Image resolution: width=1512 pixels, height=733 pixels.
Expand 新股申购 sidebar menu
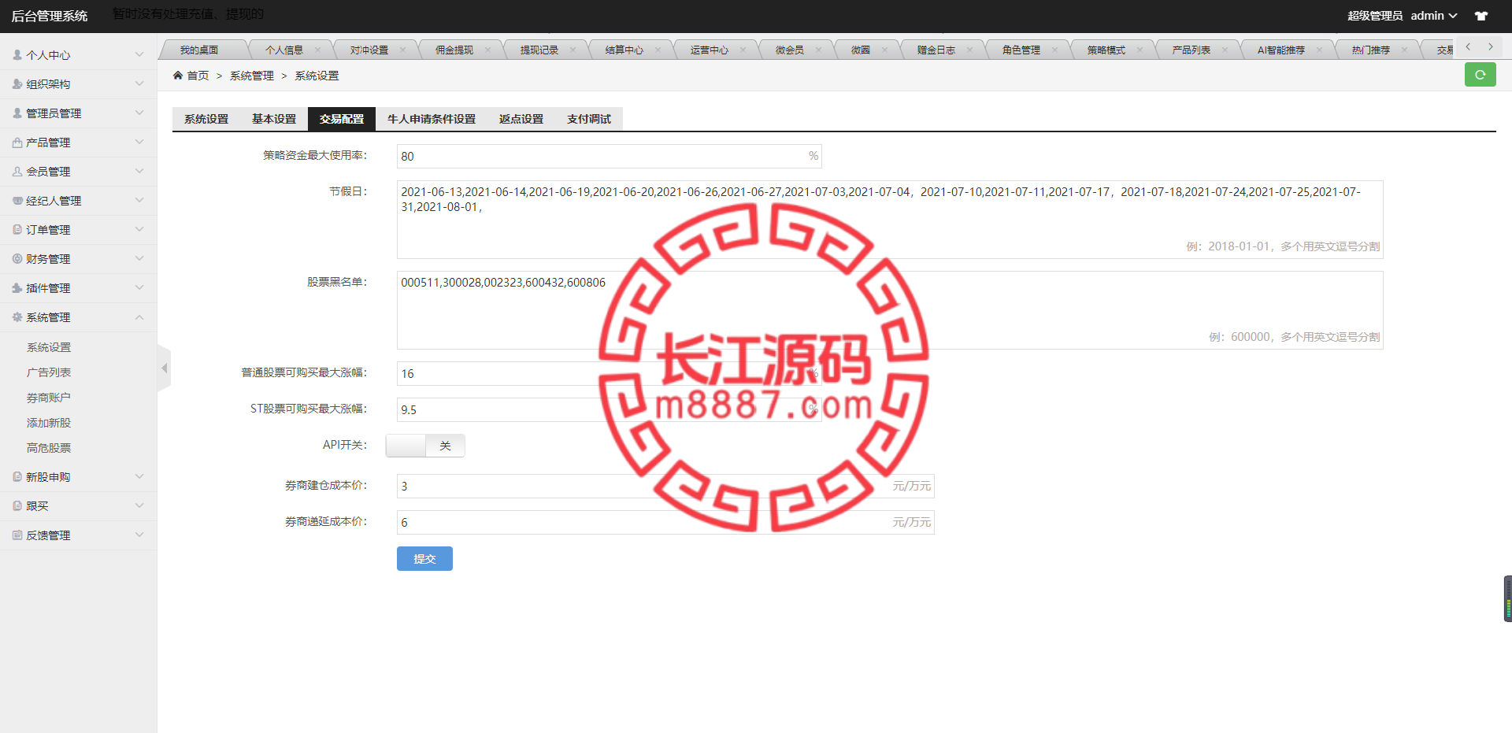[78, 477]
